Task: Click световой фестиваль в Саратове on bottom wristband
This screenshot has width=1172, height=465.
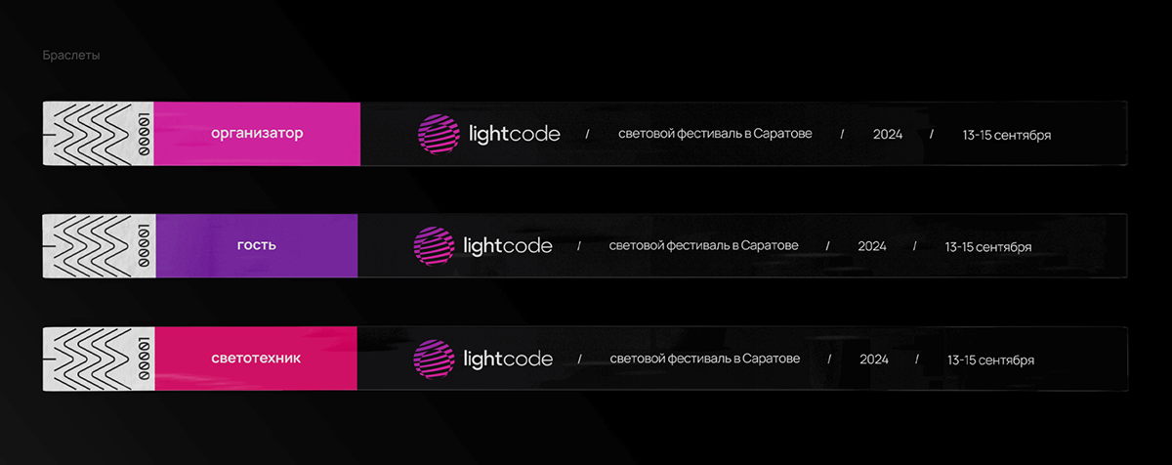Action: pos(704,359)
